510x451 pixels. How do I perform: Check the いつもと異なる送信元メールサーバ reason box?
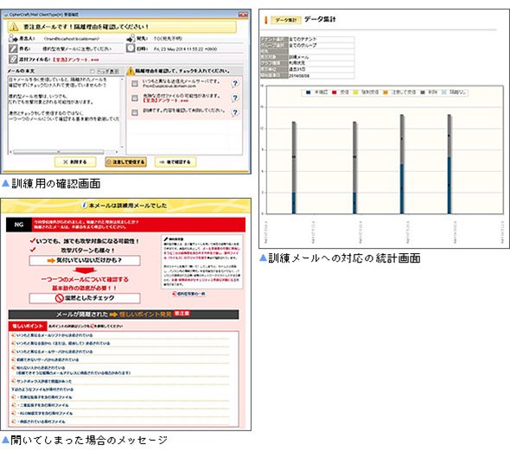pyautogui.click(x=135, y=84)
